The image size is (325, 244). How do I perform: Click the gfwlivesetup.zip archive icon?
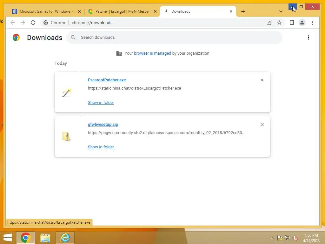tap(67, 137)
